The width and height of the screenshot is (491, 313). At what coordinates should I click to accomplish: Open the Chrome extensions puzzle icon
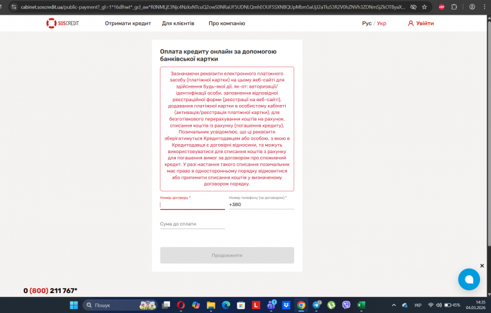[454, 7]
